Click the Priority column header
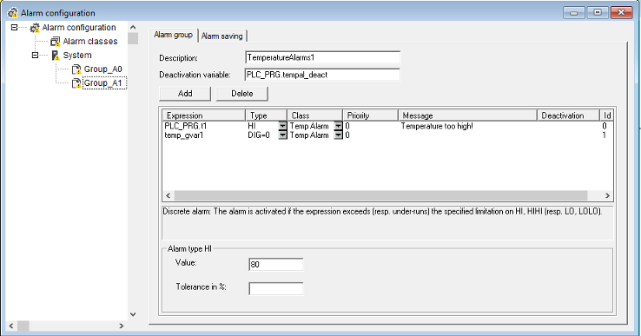641x336 pixels. (x=370, y=115)
